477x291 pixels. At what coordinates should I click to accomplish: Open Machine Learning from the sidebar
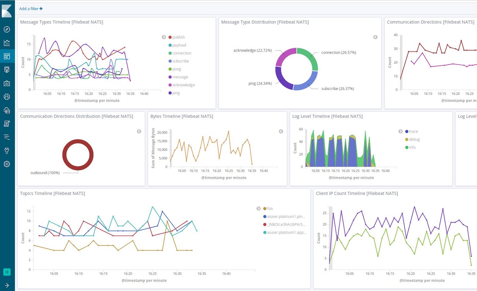tap(7, 97)
